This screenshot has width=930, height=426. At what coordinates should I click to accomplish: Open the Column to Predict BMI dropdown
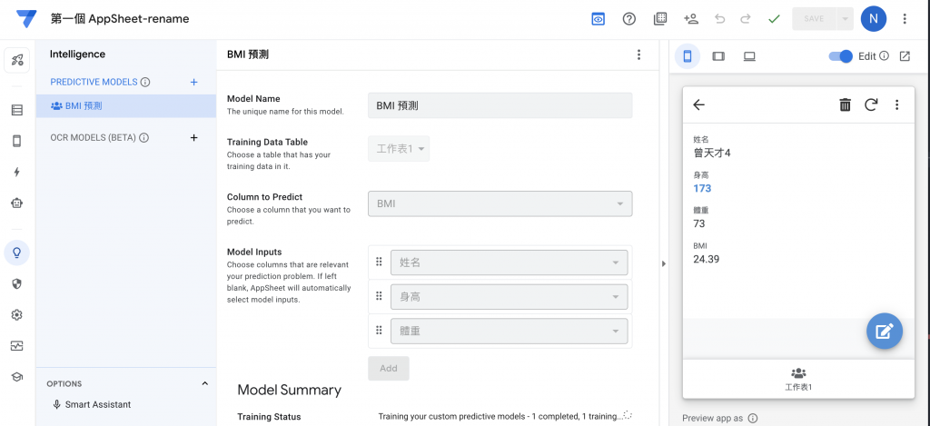[x=500, y=204]
